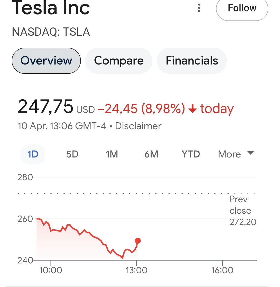Open the Financials tab
The width and height of the screenshot is (280, 287).
coord(192,61)
